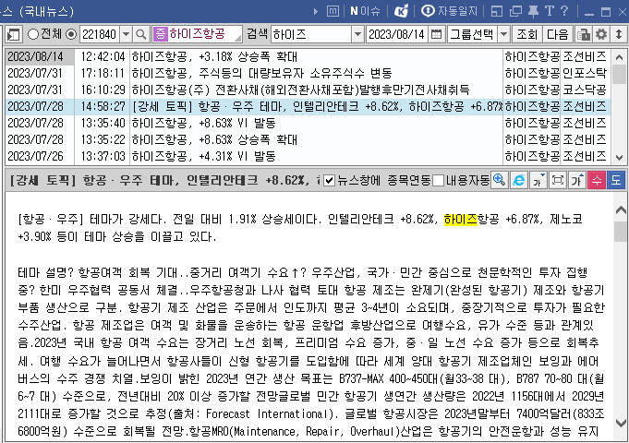Click the highlighted 하이즈 word in article
The height and width of the screenshot is (443, 629).
pyautogui.click(x=461, y=220)
